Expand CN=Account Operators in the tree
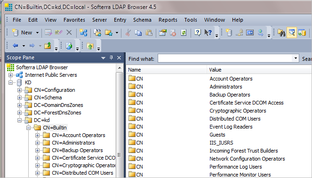312x178 pixels. point(37,136)
